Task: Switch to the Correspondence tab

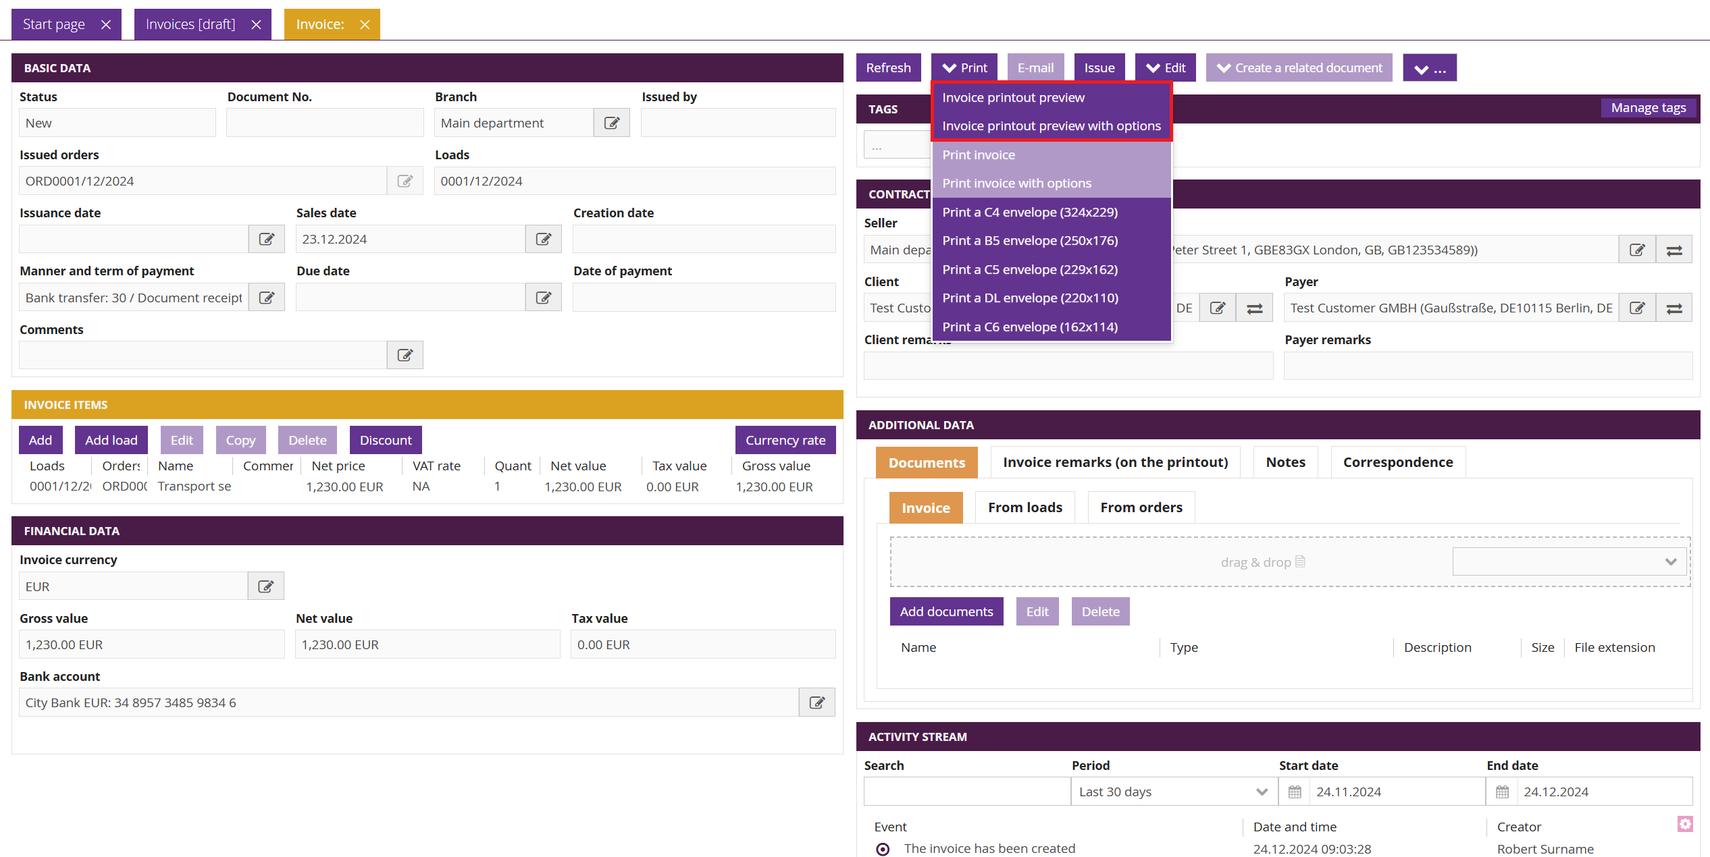Action: tap(1397, 462)
